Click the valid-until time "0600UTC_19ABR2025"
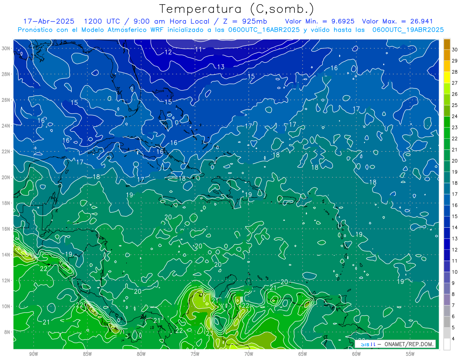The image size is (465, 359). [408, 30]
